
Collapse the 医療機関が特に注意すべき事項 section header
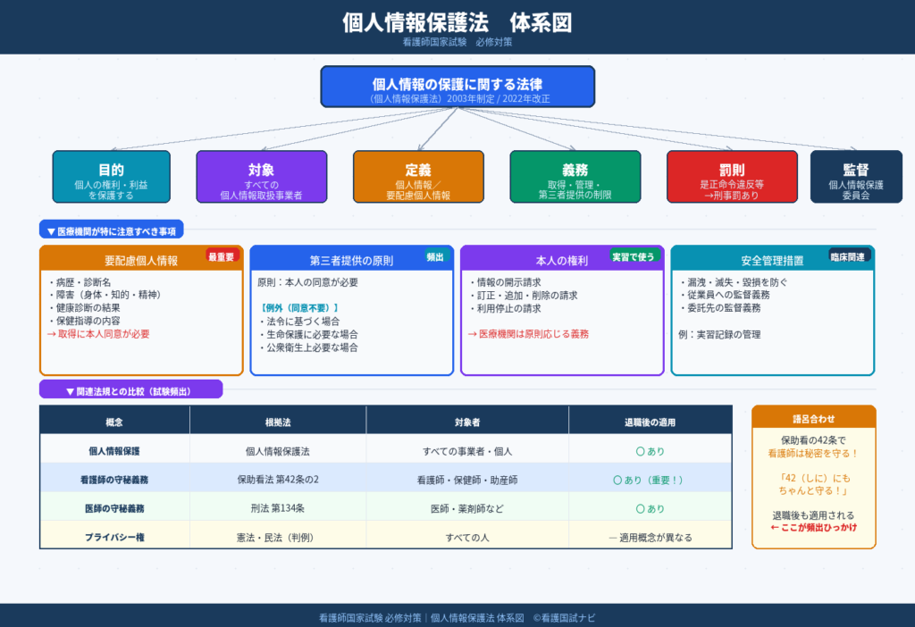click(111, 230)
